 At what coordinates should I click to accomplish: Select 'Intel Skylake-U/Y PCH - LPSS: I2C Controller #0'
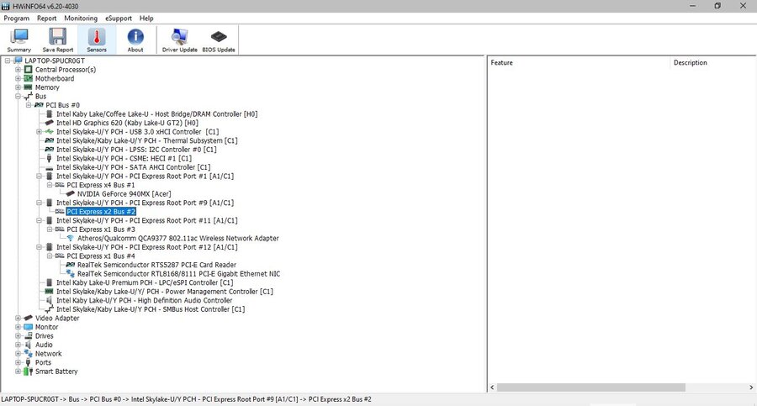(x=136, y=149)
